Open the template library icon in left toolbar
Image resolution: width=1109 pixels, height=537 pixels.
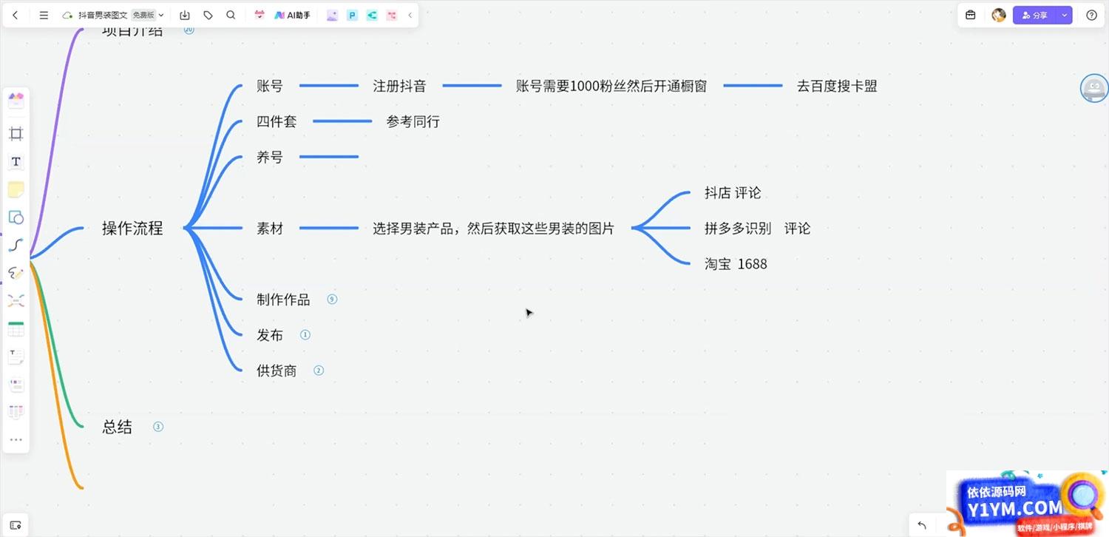pyautogui.click(x=16, y=100)
